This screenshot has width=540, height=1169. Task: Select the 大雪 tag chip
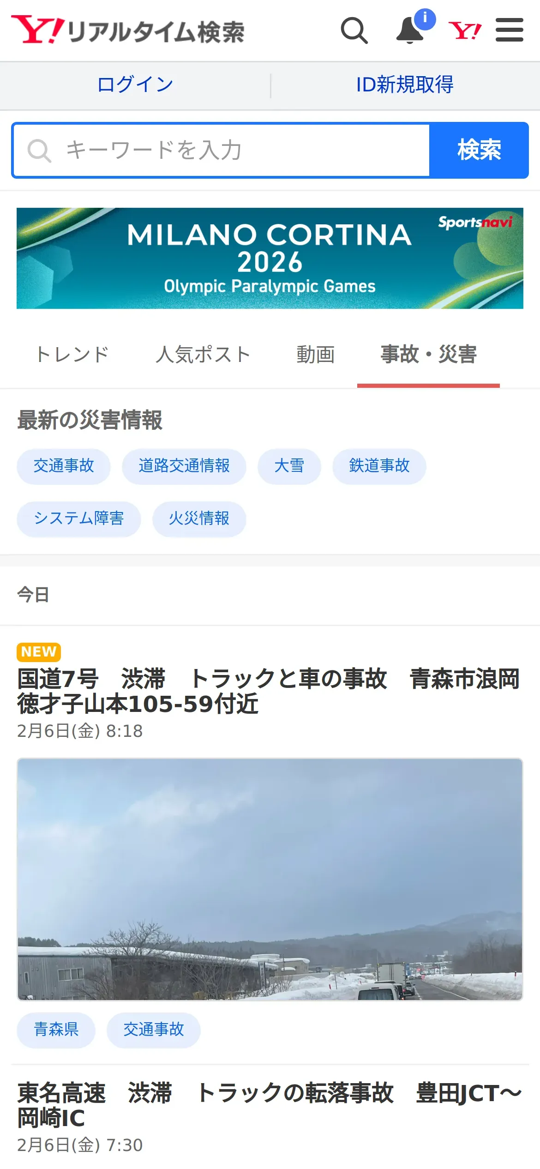click(x=289, y=466)
